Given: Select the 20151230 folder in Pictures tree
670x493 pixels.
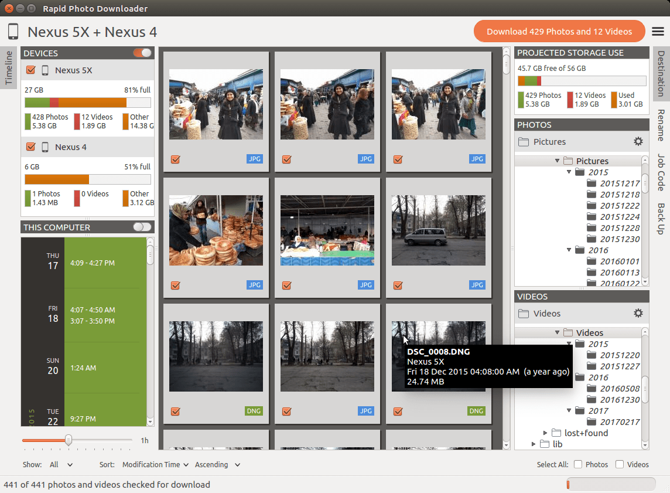Looking at the screenshot, I should 620,239.
